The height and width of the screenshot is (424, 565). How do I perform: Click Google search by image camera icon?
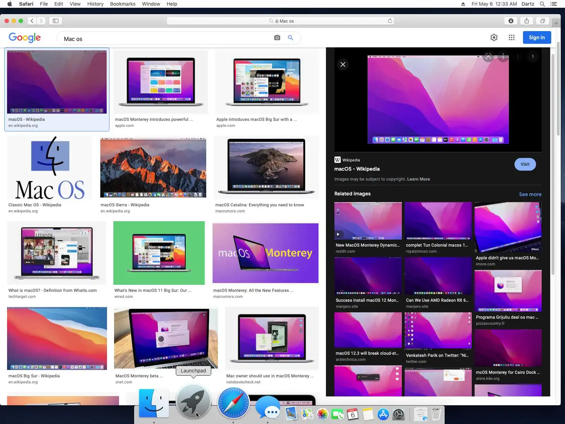coord(277,38)
